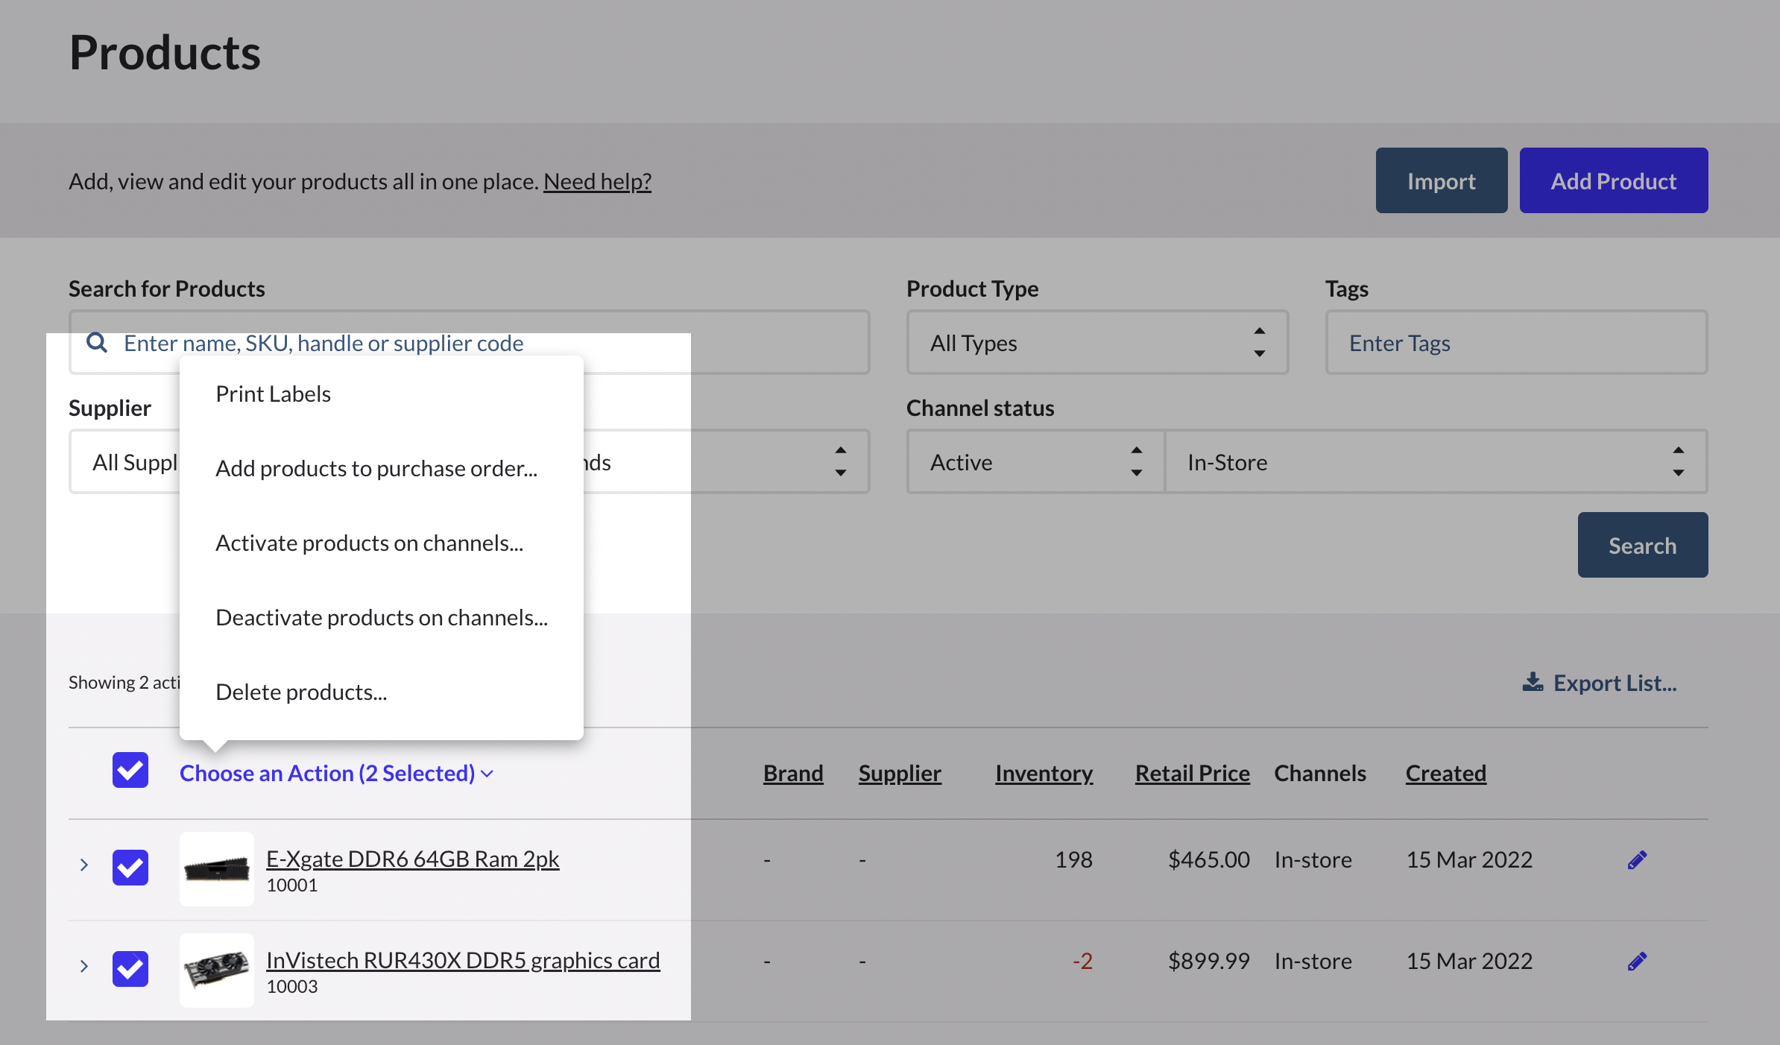The width and height of the screenshot is (1780, 1045).
Task: Edit E-Xgate DDR6 Ram with pencil icon
Action: pos(1637,860)
